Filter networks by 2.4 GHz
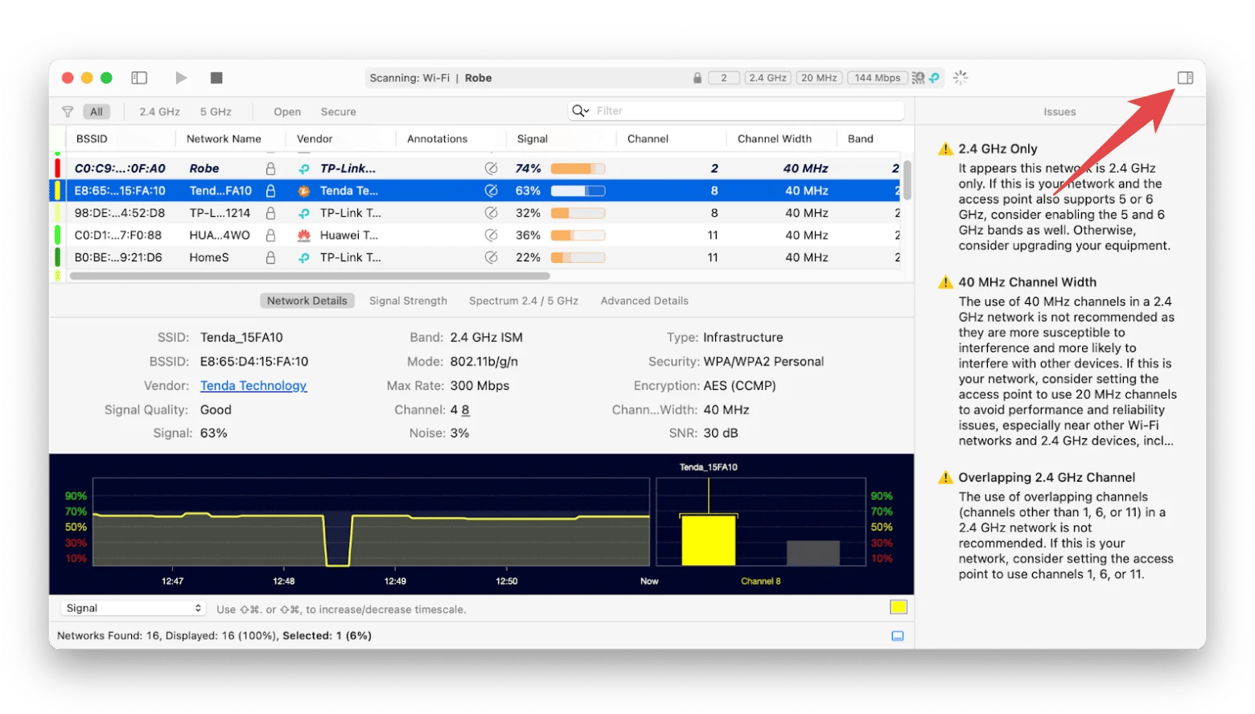 click(x=159, y=112)
